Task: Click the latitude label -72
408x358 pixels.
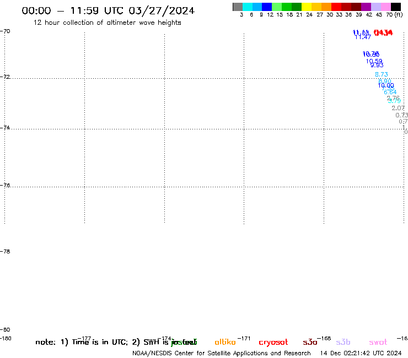Action: (x=5, y=77)
